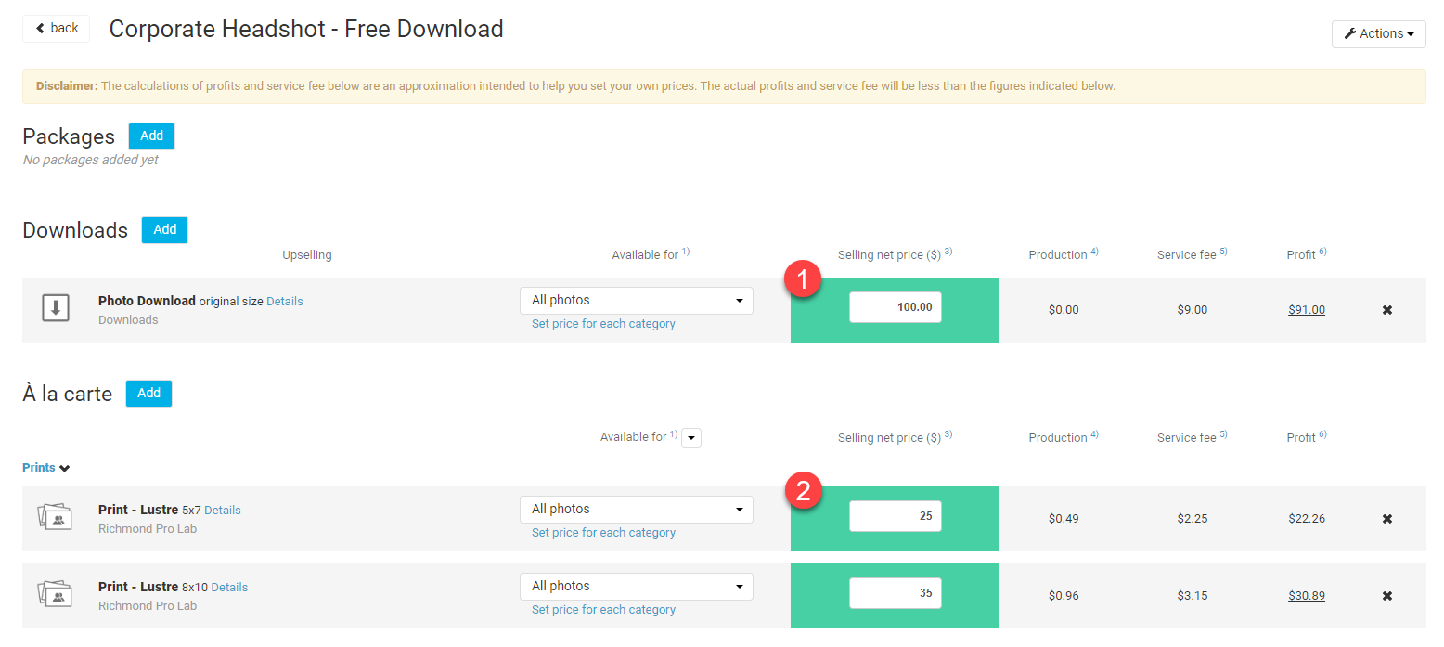Open the Actions dropdown menu
The width and height of the screenshot is (1444, 647).
click(1378, 33)
